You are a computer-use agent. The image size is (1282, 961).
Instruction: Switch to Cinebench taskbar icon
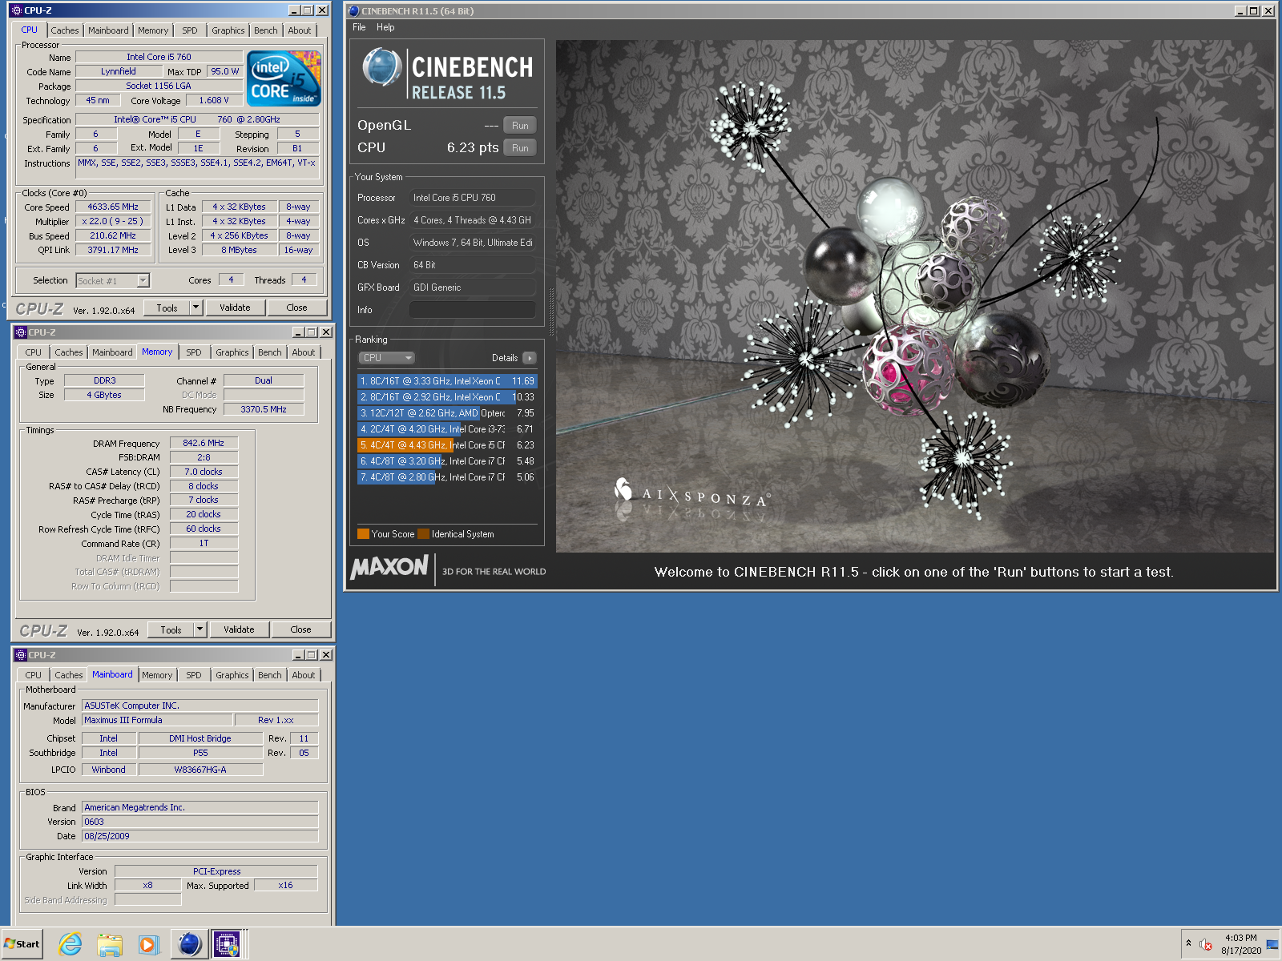tap(189, 944)
